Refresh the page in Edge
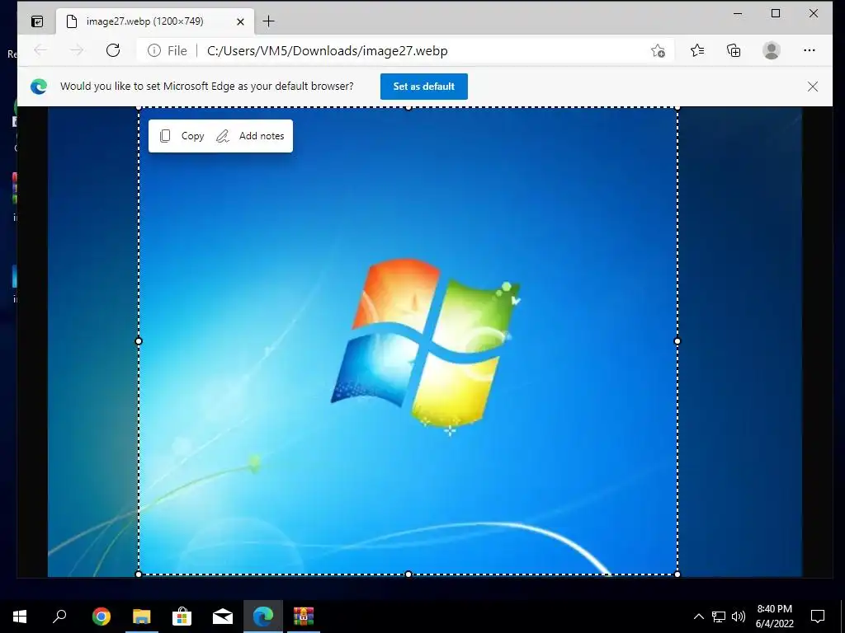Screen dimensions: 845x633 point(112,50)
